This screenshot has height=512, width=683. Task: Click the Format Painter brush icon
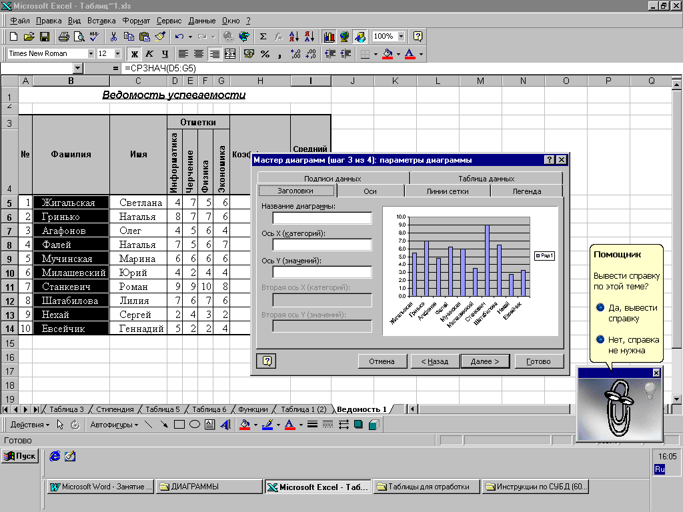[x=160, y=37]
